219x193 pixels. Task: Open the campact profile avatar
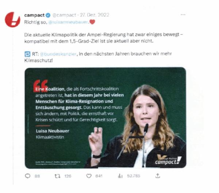coord(12,20)
